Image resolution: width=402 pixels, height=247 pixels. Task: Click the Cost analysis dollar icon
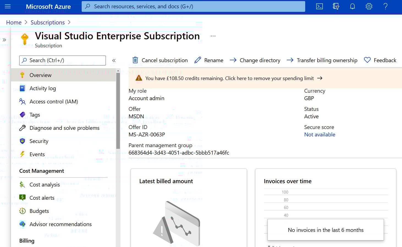(x=22, y=185)
